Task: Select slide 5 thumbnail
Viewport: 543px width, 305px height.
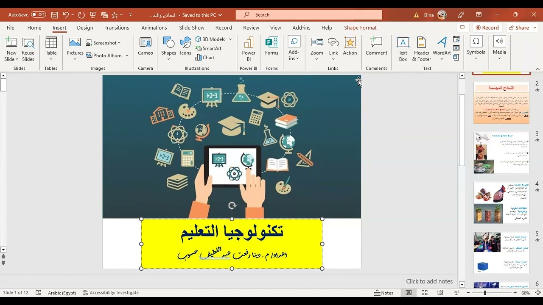Action: (x=501, y=252)
